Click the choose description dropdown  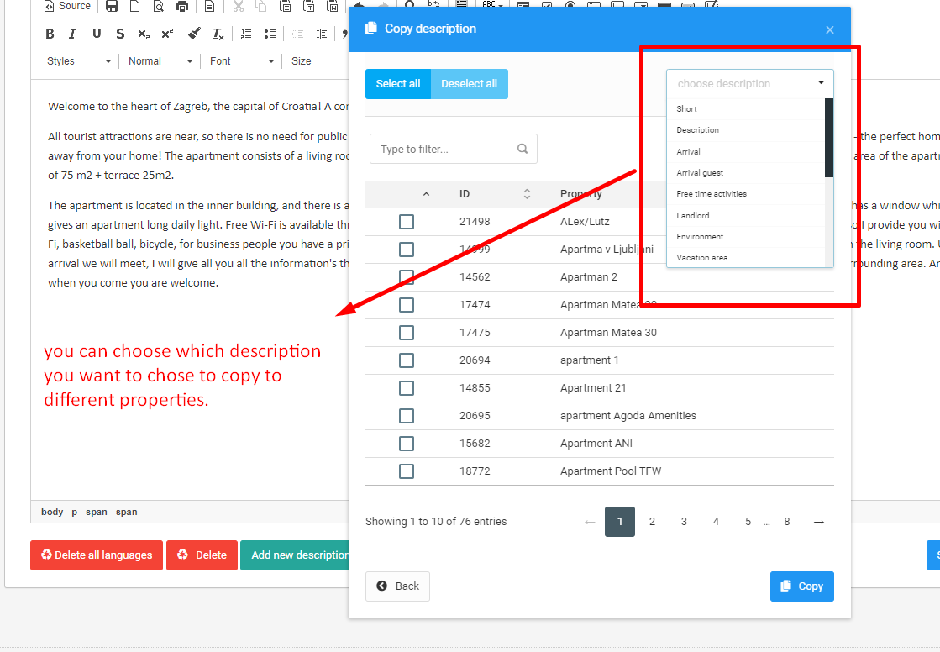tap(750, 84)
